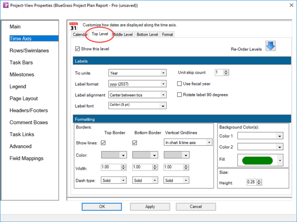Click the Height value field

(252, 182)
